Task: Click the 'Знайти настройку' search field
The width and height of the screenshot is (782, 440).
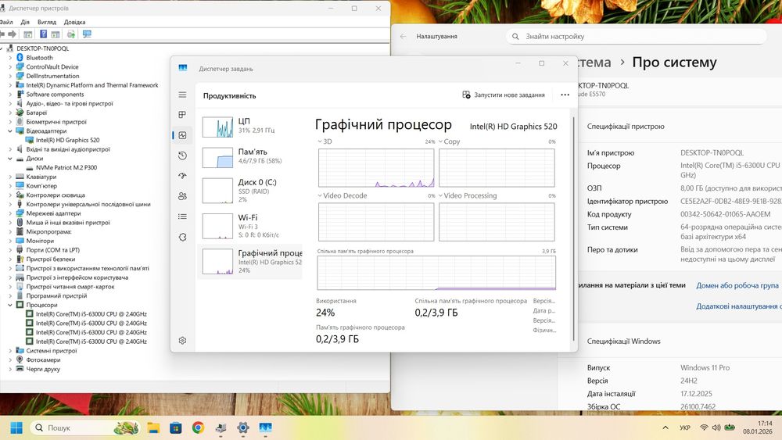Action: [637, 37]
